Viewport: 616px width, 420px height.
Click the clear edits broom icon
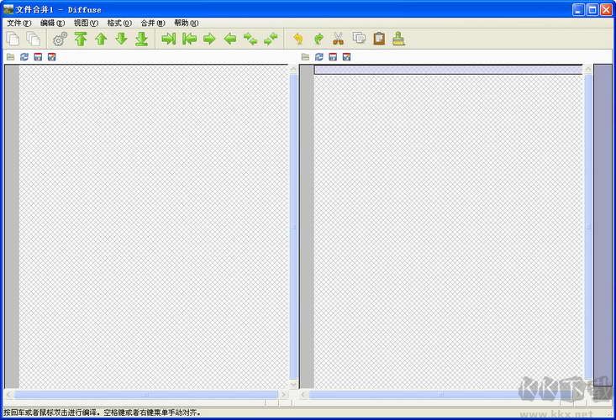398,39
